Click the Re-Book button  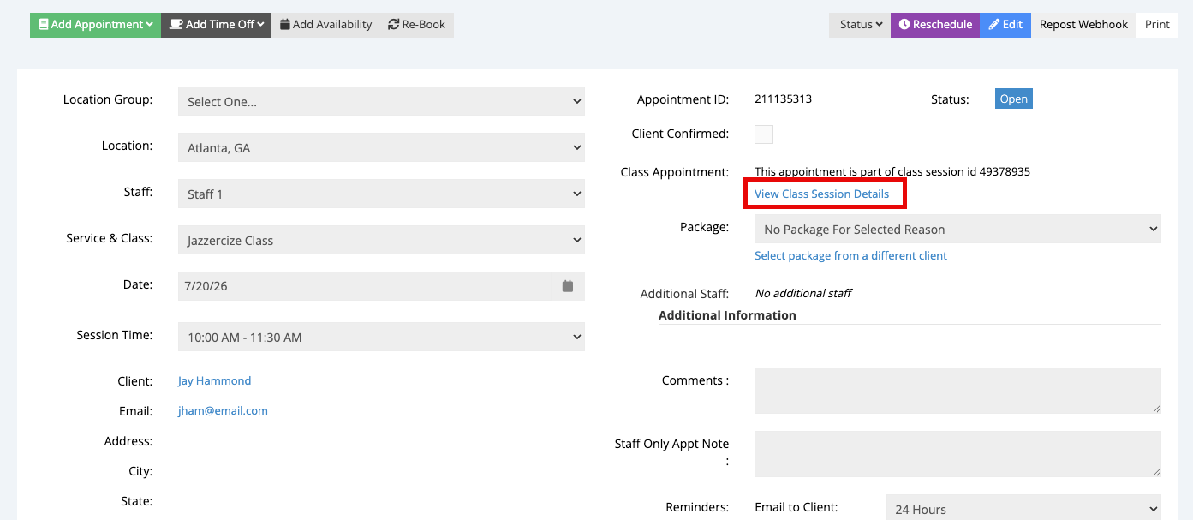416,25
